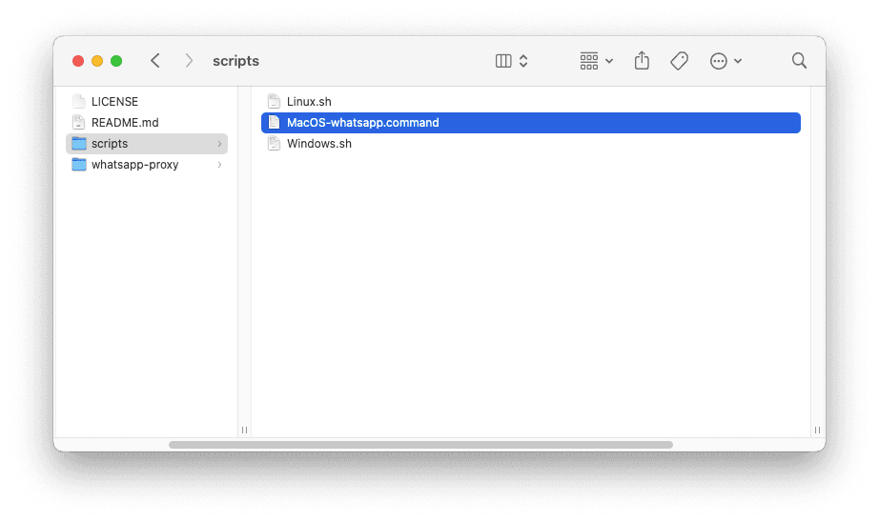
Task: Click the Linux.sh file icon
Action: point(274,101)
